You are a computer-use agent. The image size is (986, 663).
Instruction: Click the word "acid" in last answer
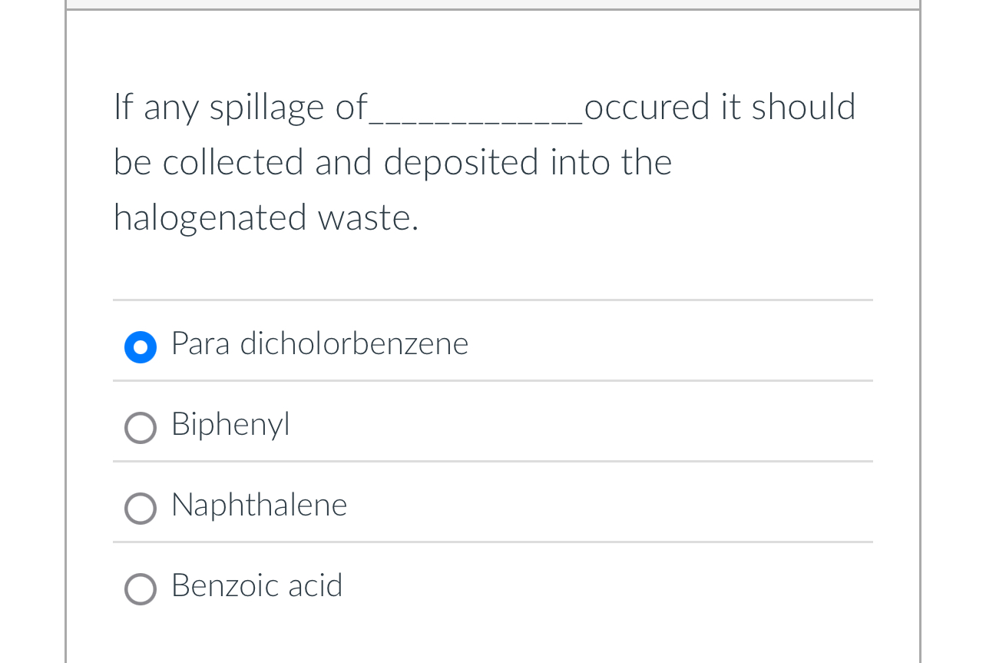(x=315, y=585)
